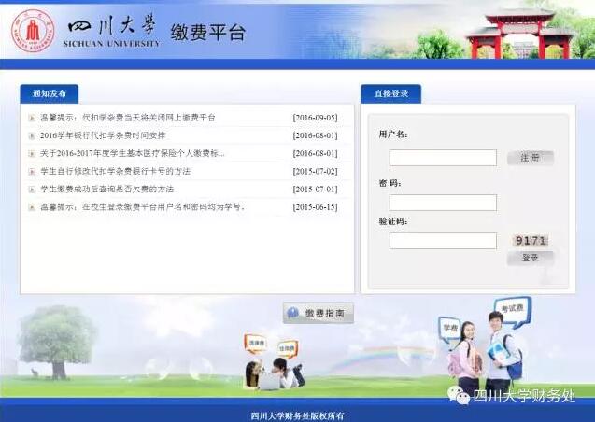Click the globe icon on 缴费指南 button
Image resolution: width=595 pixels, height=422 pixels.
pos(293,313)
